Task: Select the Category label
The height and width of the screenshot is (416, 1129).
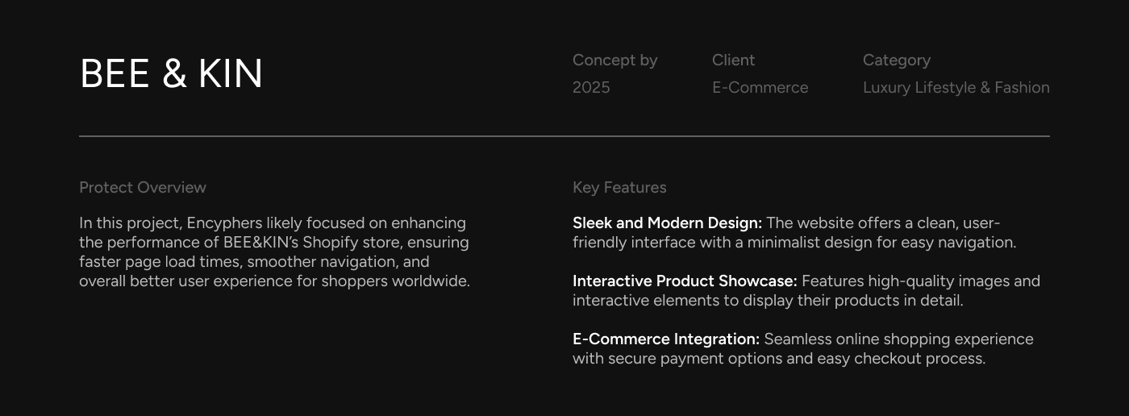Action: click(897, 60)
